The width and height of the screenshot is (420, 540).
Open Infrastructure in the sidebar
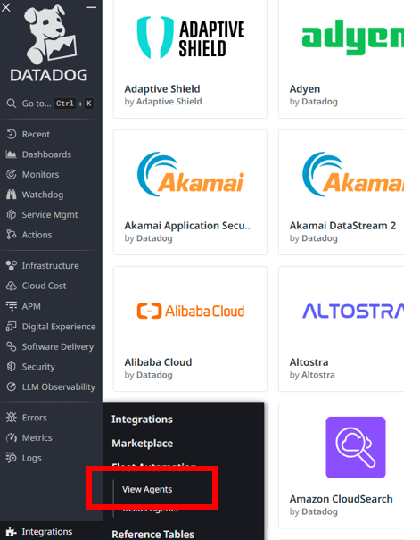pyautogui.click(x=50, y=265)
